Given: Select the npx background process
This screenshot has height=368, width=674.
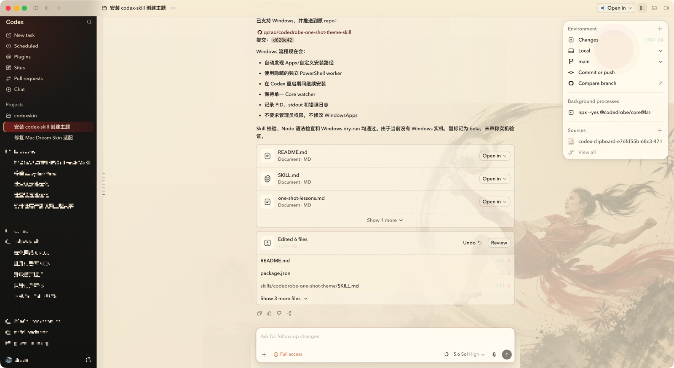Looking at the screenshot, I should 615,112.
